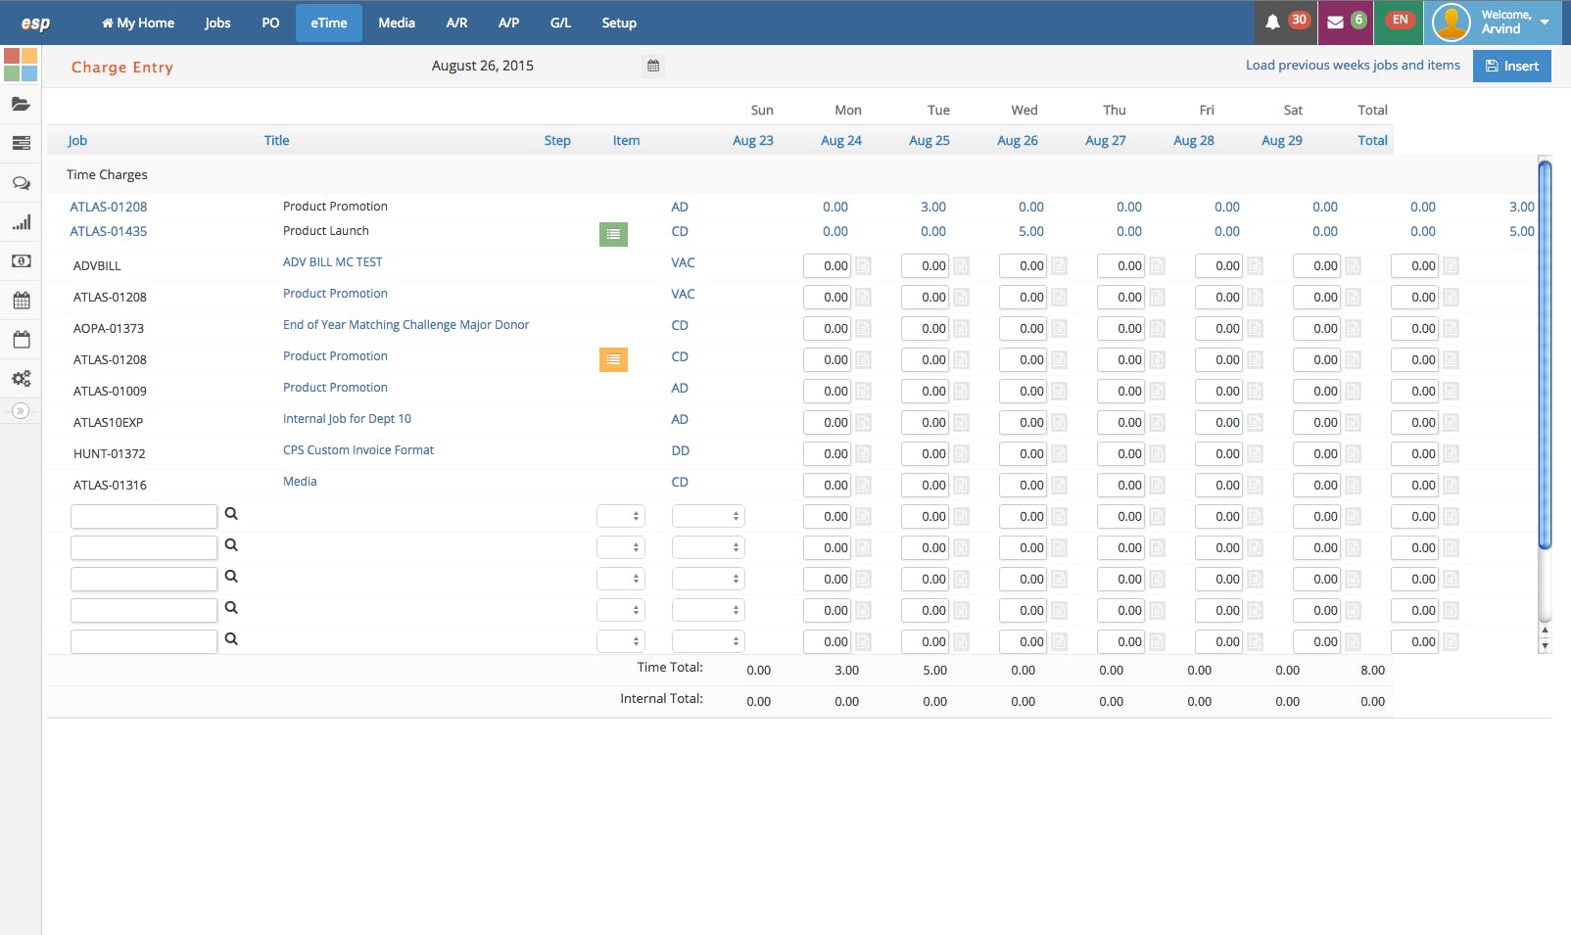Click the bar chart sidebar icon
Viewport: 1571px width, 935px height.
(21, 222)
